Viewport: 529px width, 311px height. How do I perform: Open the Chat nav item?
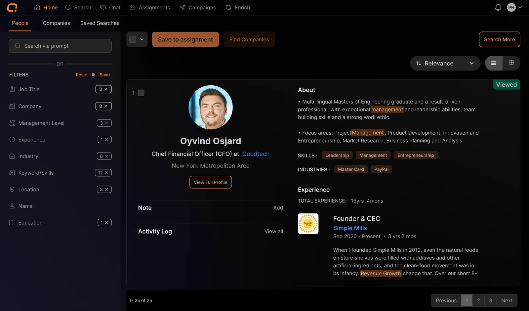click(x=110, y=7)
